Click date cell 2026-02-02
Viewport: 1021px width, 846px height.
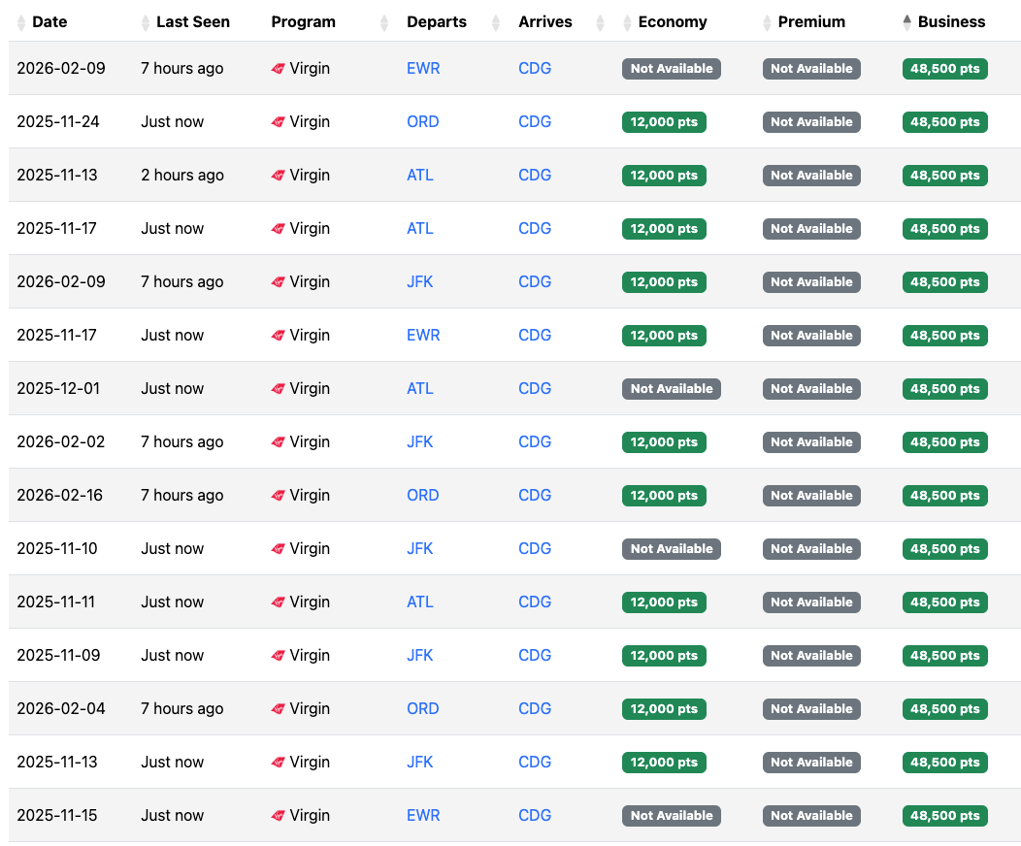tap(60, 441)
